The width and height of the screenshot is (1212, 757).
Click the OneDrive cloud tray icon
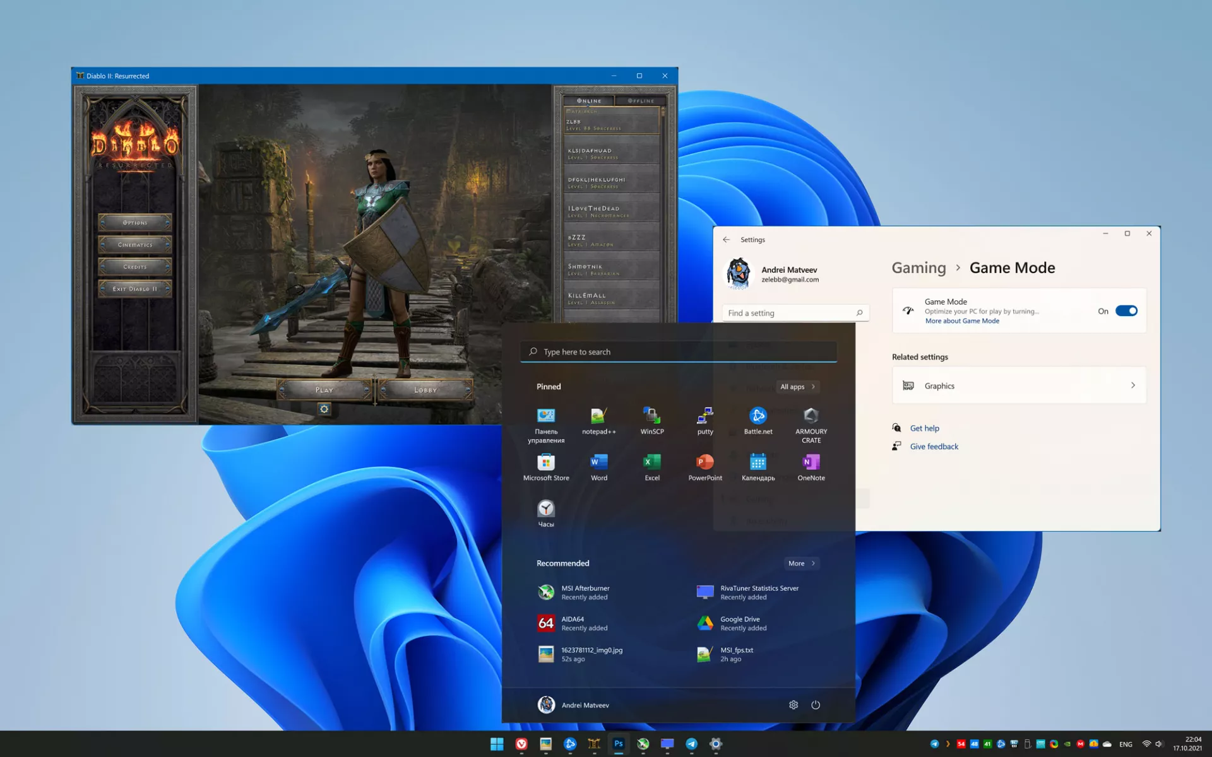click(1107, 744)
